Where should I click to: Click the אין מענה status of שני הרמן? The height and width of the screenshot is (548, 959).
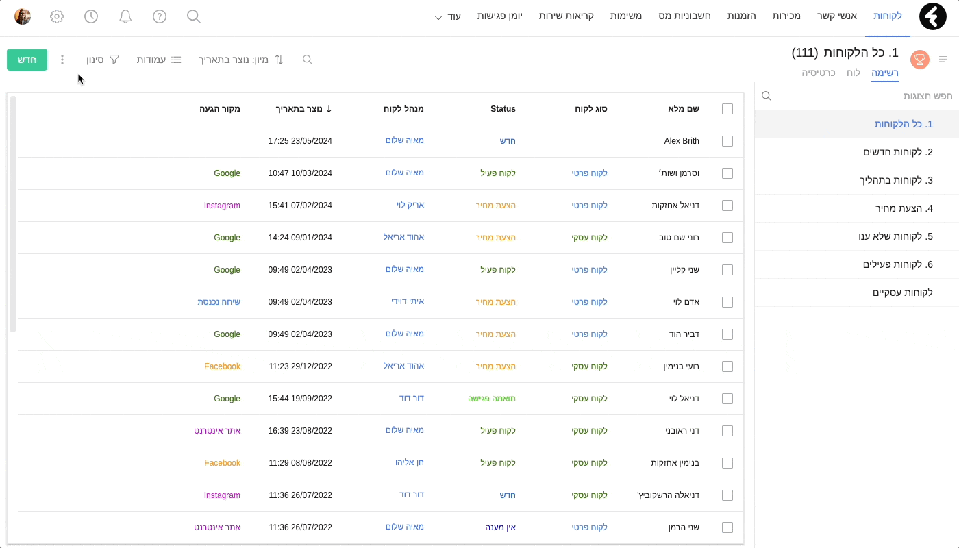coord(501,527)
